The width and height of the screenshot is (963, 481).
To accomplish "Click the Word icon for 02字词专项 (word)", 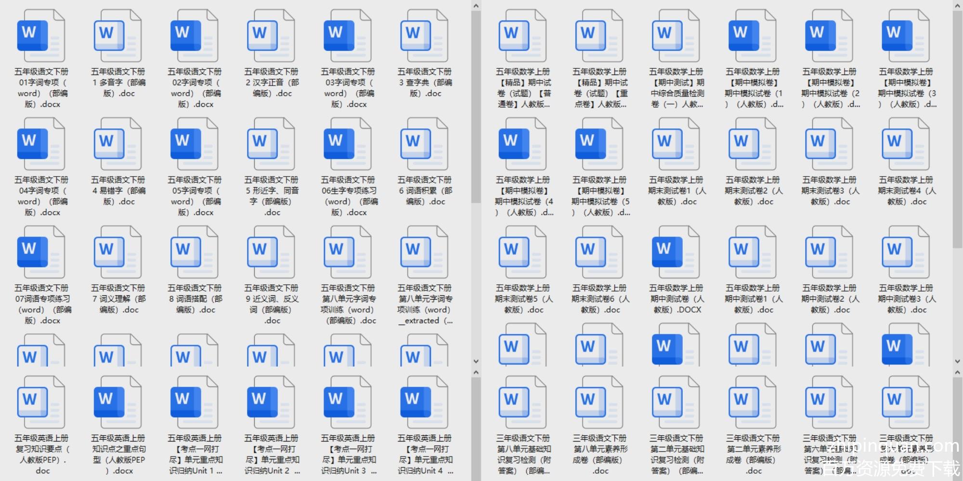I will [194, 36].
